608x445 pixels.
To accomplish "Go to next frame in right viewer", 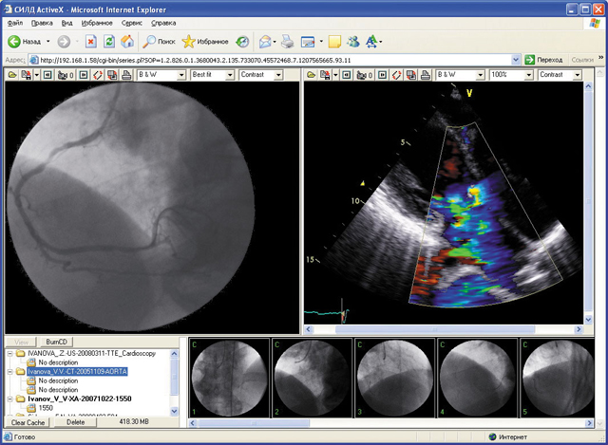I will coord(382,75).
